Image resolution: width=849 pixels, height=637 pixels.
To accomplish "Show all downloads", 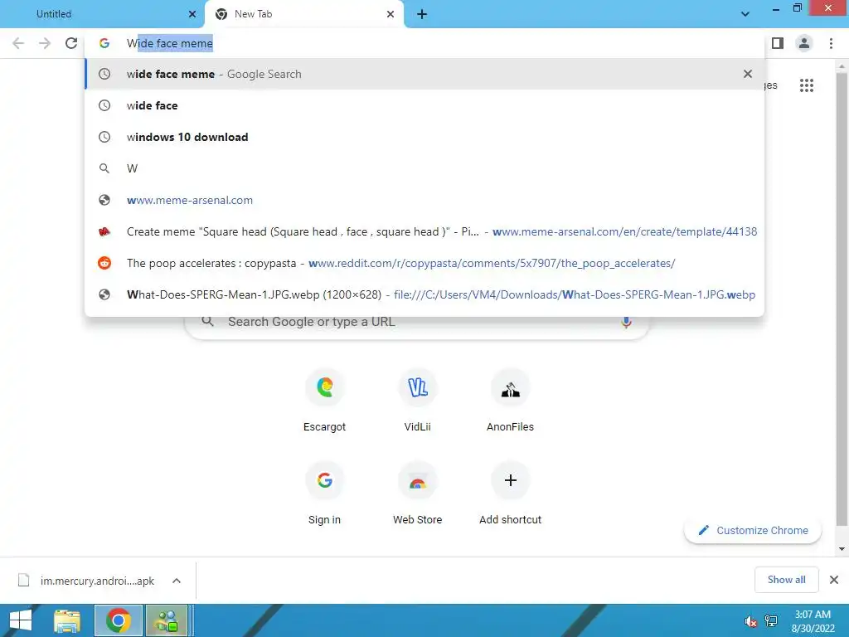I will (786, 580).
